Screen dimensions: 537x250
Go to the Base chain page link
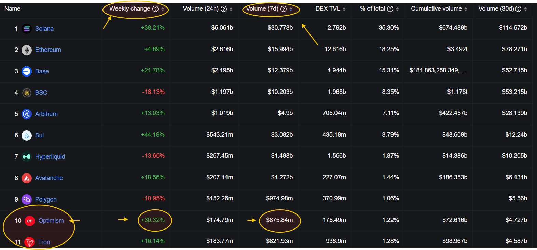coord(42,71)
